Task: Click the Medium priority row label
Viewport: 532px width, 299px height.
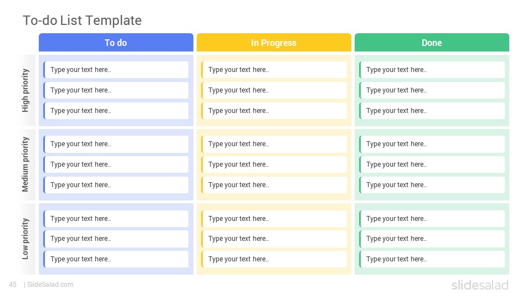Action: [26, 164]
